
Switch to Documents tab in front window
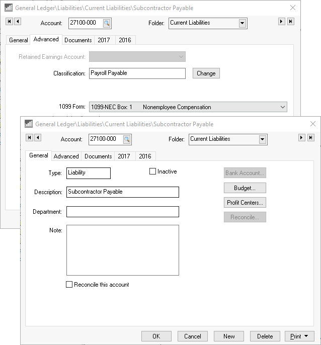tap(98, 156)
